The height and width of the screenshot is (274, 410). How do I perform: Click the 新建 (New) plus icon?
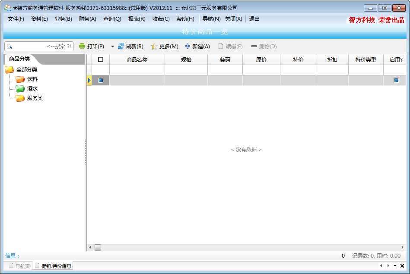click(x=188, y=47)
